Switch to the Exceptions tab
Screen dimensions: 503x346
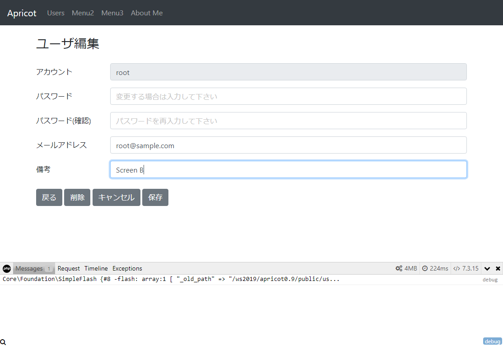click(127, 268)
